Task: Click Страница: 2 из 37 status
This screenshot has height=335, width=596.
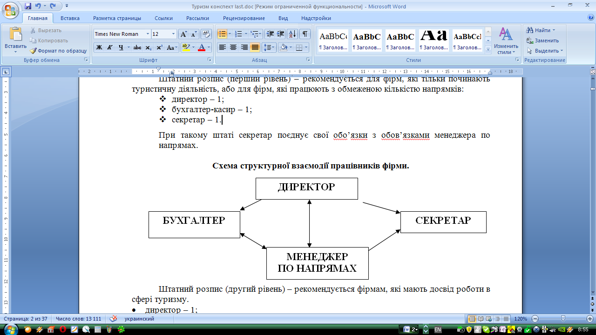Action: (x=26, y=319)
